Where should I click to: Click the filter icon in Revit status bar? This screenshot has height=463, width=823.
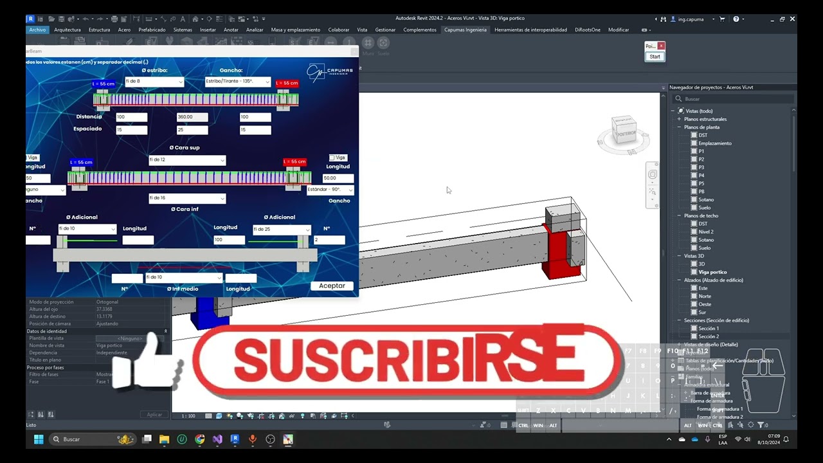pyautogui.click(x=762, y=425)
